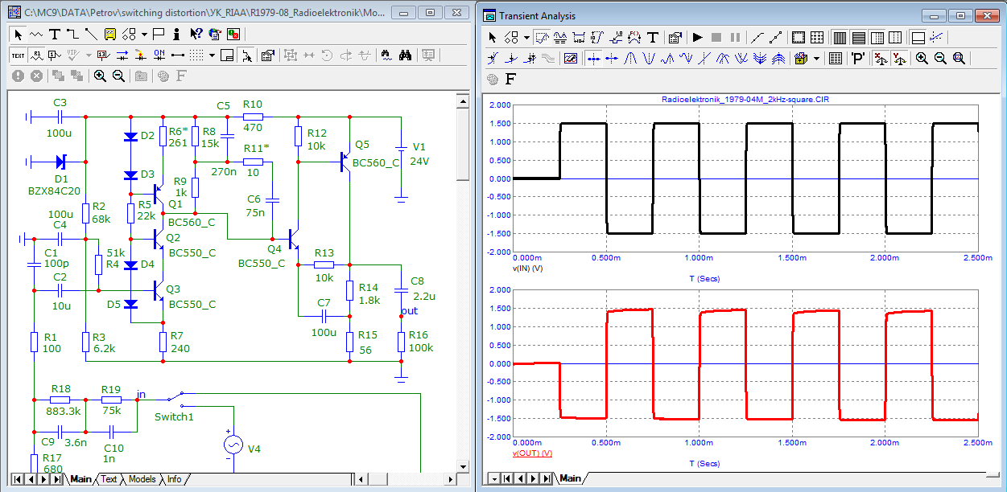1007x492 pixels.
Task: Click the flag marker tool icon
Action: point(159,35)
